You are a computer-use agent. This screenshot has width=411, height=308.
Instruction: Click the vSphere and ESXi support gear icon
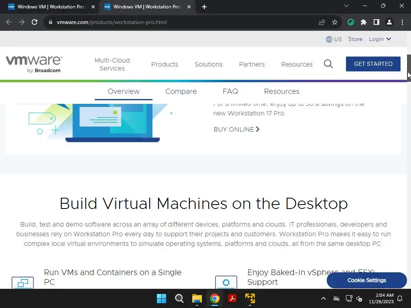coord(226,282)
